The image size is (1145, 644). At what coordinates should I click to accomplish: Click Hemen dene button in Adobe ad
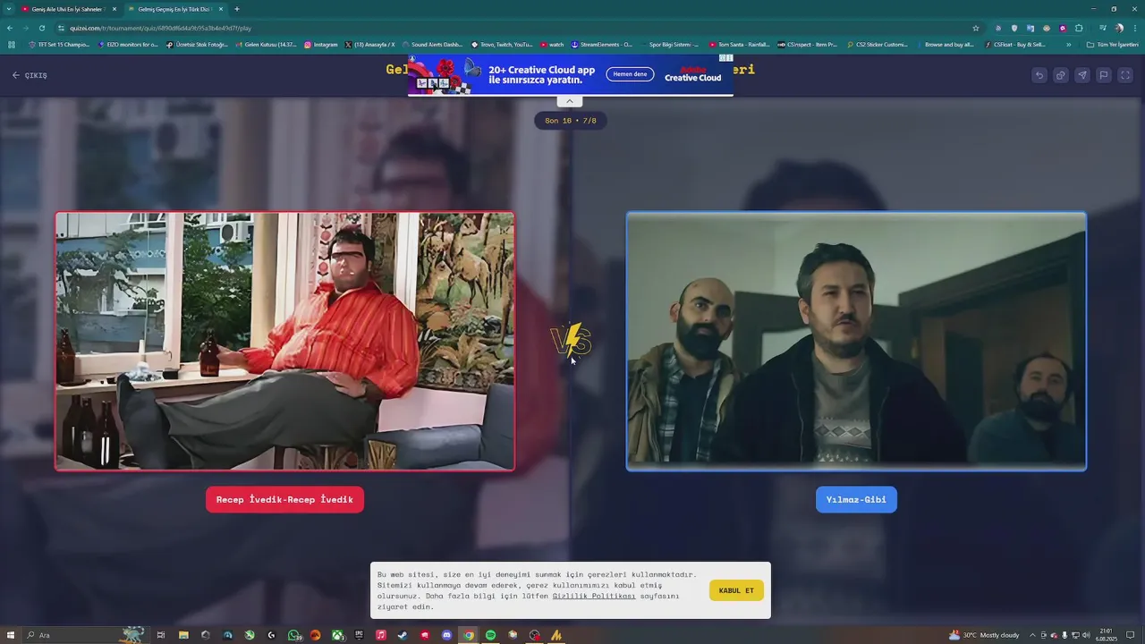coord(630,74)
